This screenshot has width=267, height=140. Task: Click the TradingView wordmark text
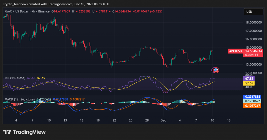point(29,132)
